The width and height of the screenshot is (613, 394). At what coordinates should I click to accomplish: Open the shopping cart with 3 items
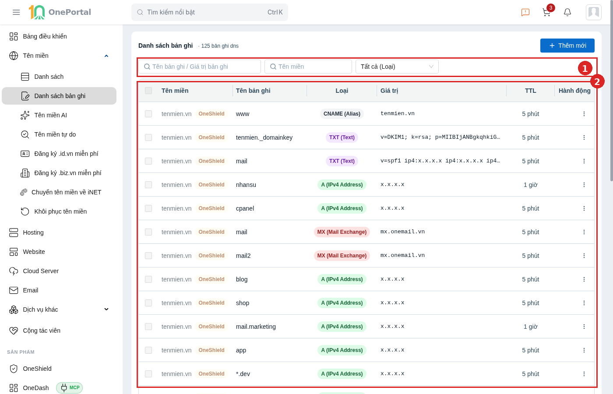point(547,12)
